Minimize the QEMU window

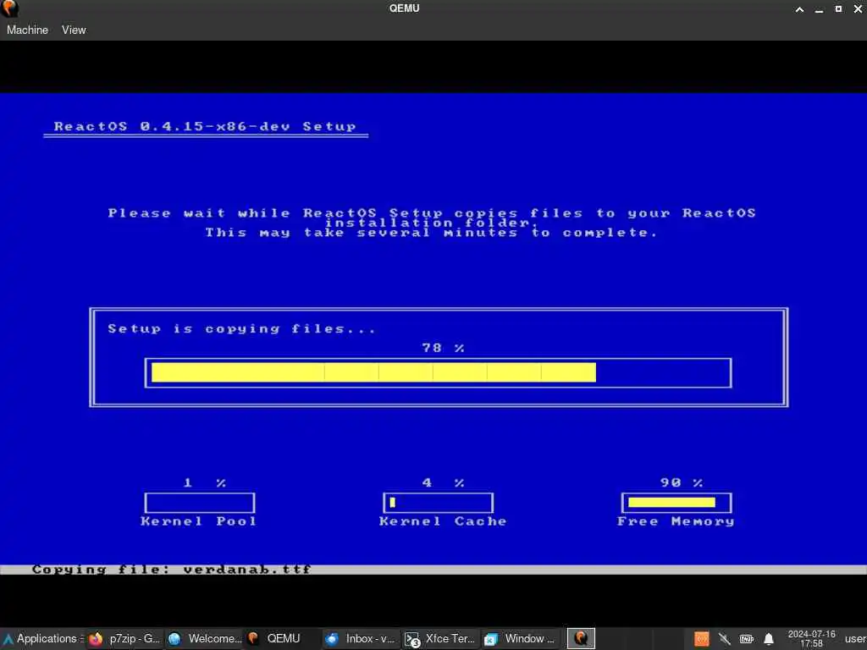click(819, 8)
